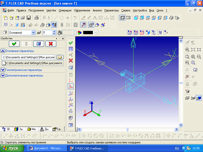Click the layers stack icon beside level field
The width and height of the screenshot is (203, 152).
coord(39,33)
